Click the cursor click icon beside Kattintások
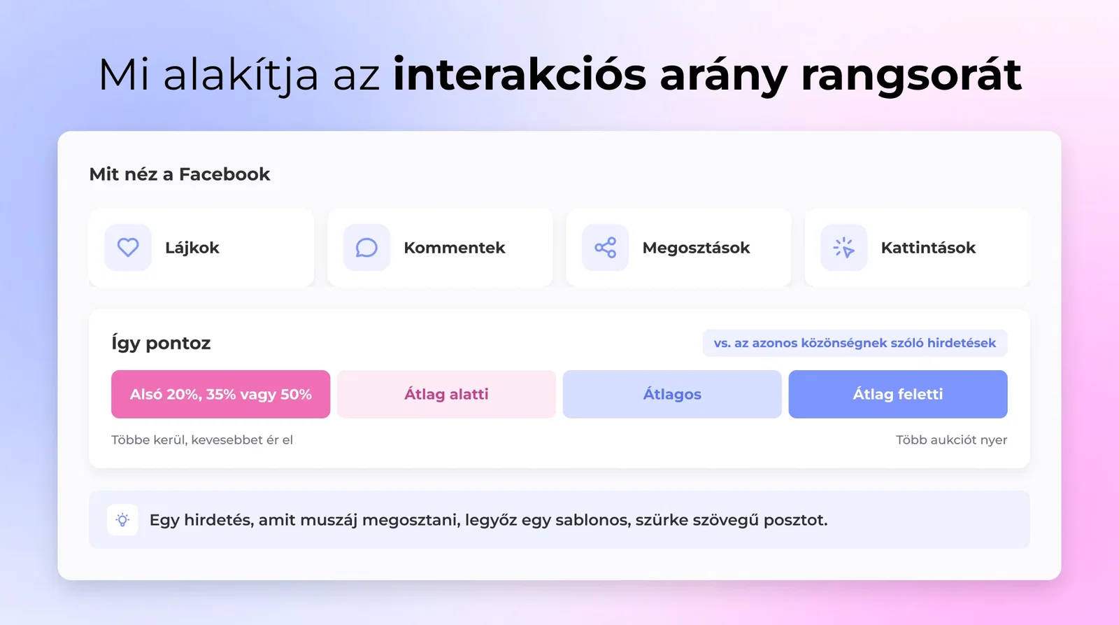1119x625 pixels. (x=843, y=248)
